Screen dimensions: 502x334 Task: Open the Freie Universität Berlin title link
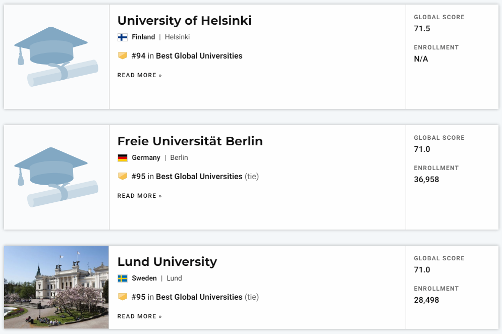190,141
